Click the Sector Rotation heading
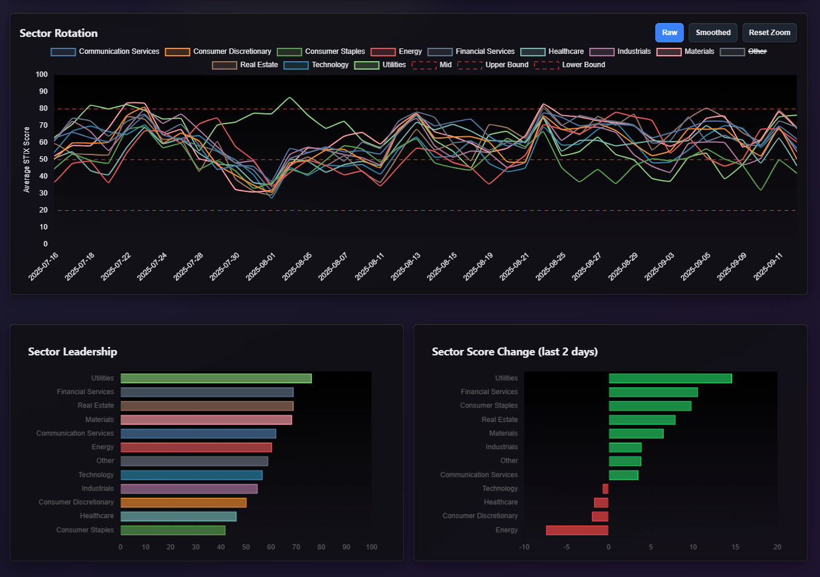Image resolution: width=820 pixels, height=577 pixels. point(59,33)
